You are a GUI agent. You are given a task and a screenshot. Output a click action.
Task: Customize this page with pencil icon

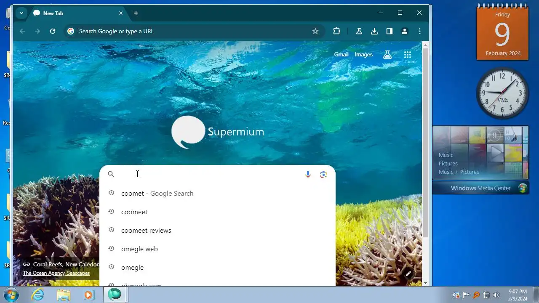(x=408, y=274)
